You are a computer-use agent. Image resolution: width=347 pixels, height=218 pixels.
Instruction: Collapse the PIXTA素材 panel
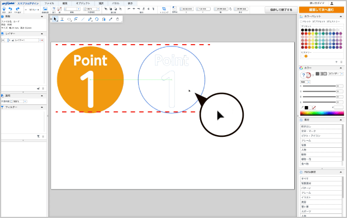[x=341, y=172]
